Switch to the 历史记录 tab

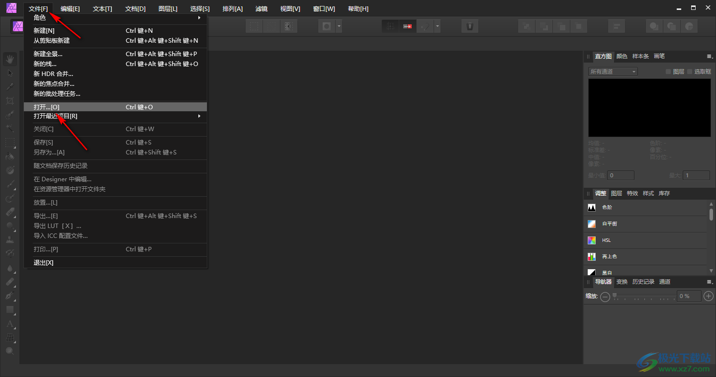pyautogui.click(x=643, y=282)
